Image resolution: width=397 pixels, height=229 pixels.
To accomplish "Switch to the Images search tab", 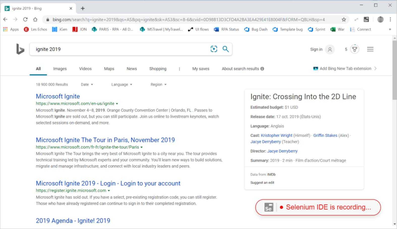I will pyautogui.click(x=60, y=69).
